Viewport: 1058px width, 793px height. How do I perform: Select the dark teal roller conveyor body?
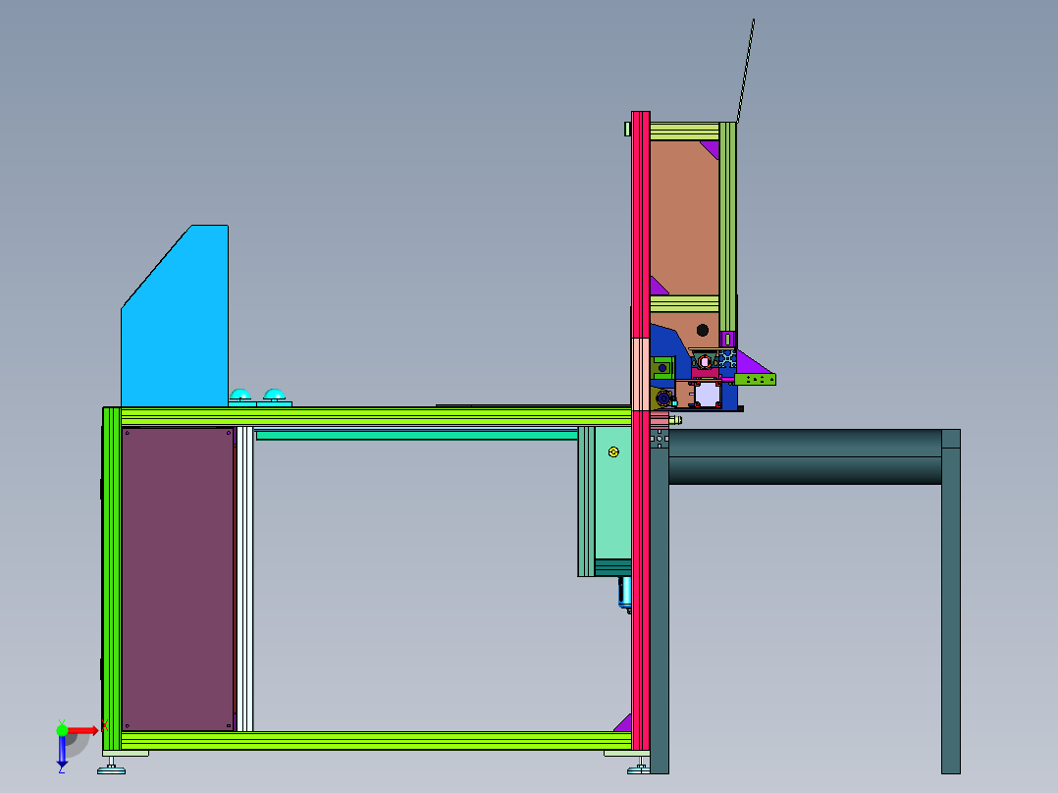pyautogui.click(x=805, y=457)
